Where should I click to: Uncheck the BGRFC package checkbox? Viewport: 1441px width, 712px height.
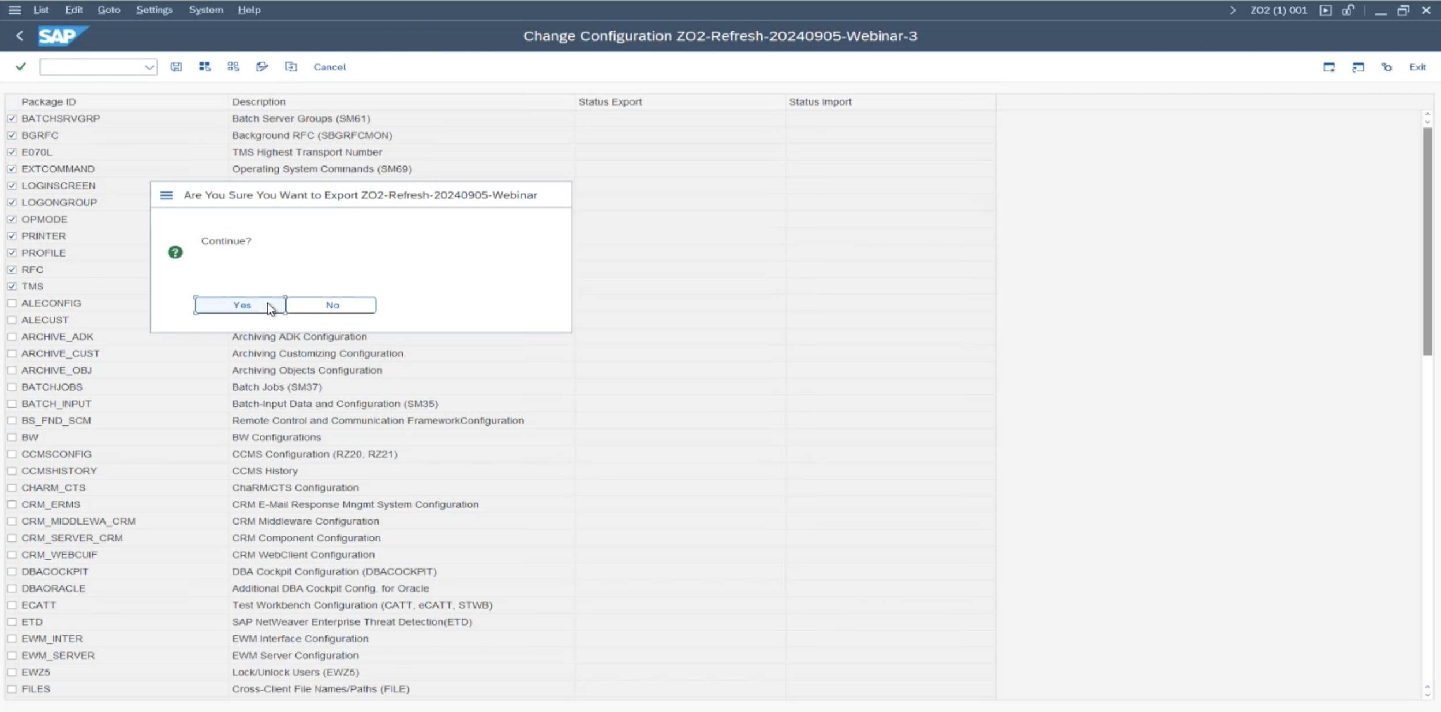tap(12, 135)
